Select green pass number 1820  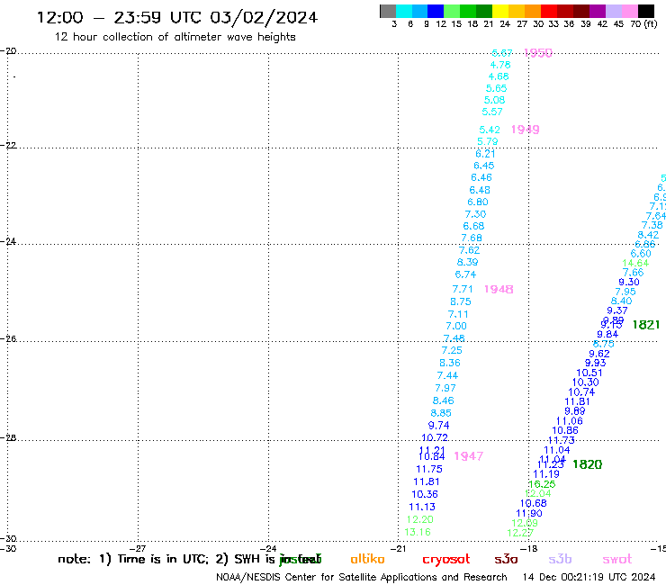[587, 464]
